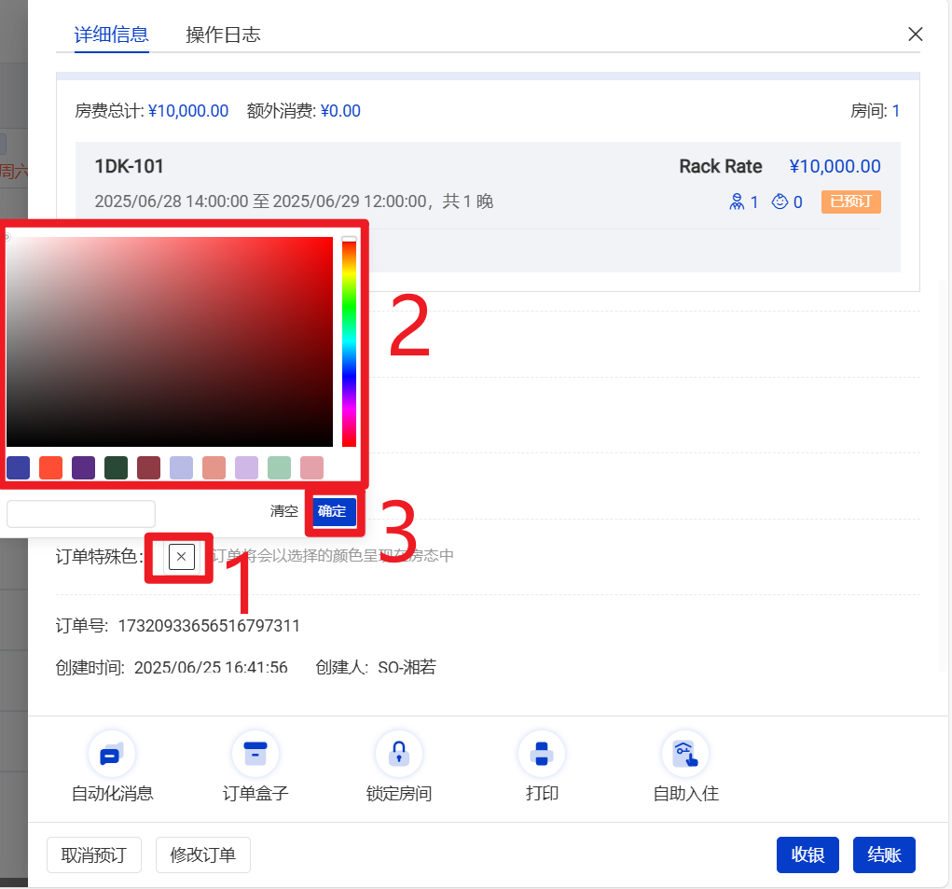Open the 订单盒子 order box icon
The height and width of the screenshot is (889, 952).
tap(255, 755)
